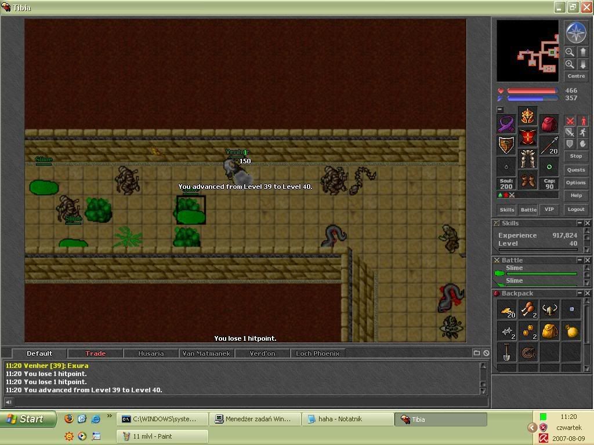The width and height of the screenshot is (594, 445).
Task: Select the plate legs equipment slot
Action: pyautogui.click(x=528, y=159)
